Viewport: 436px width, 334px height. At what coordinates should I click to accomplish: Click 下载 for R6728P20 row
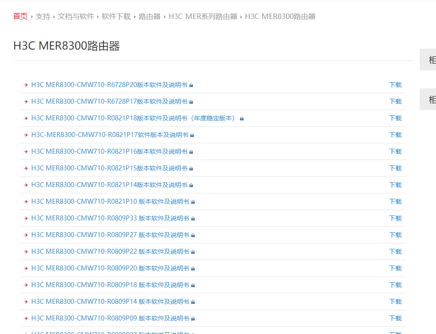(x=395, y=85)
